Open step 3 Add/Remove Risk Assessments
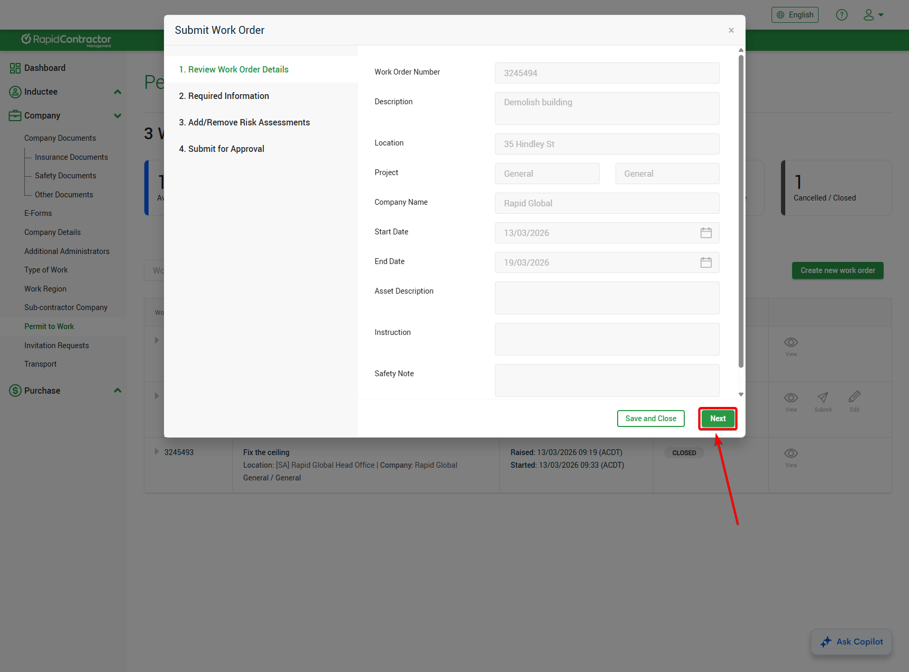This screenshot has width=909, height=672. [244, 122]
